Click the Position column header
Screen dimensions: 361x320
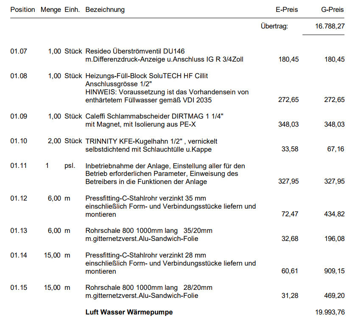coord(22,9)
